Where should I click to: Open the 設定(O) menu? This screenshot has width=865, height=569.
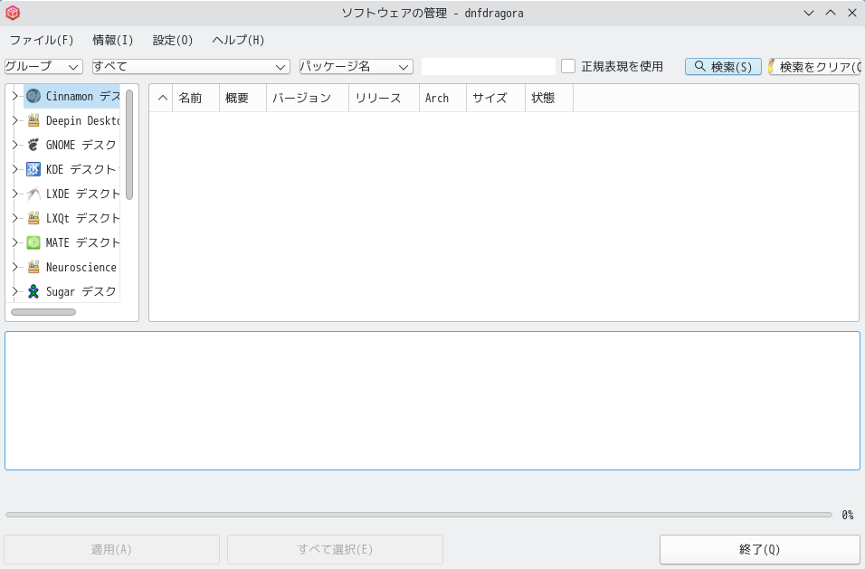tap(173, 40)
